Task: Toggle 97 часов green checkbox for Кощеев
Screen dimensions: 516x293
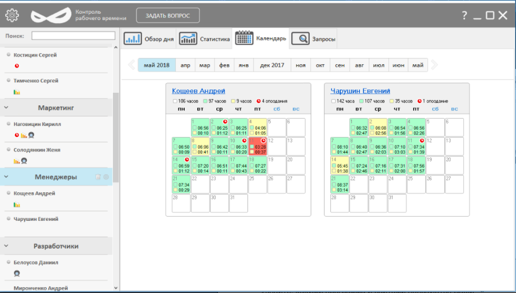Action: tap(205, 101)
